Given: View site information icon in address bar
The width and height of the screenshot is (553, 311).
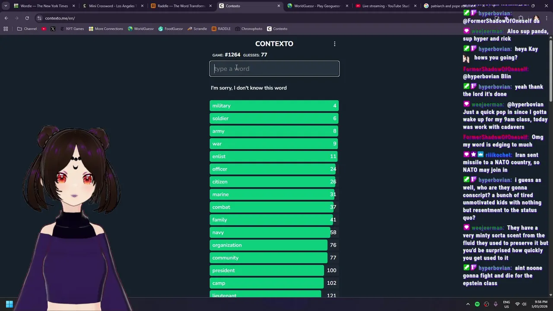Looking at the screenshot, I should [x=39, y=18].
